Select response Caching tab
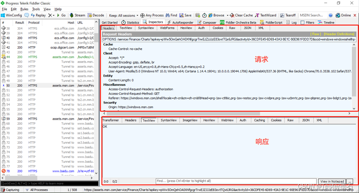 pos(260,120)
